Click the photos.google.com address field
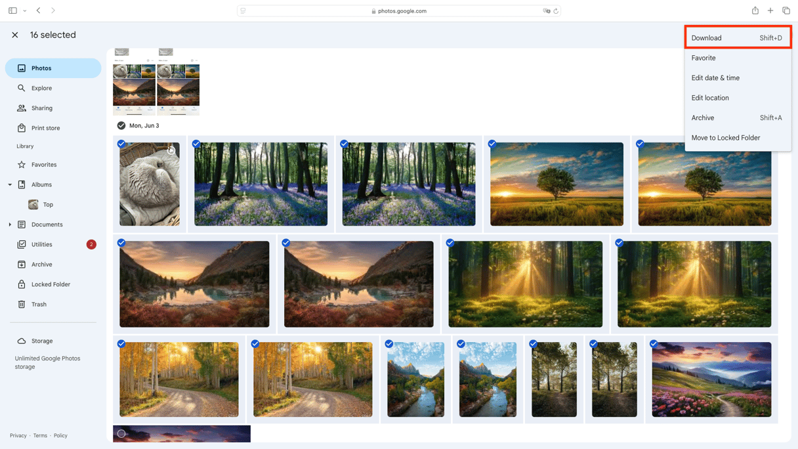The image size is (798, 449). pyautogui.click(x=399, y=11)
